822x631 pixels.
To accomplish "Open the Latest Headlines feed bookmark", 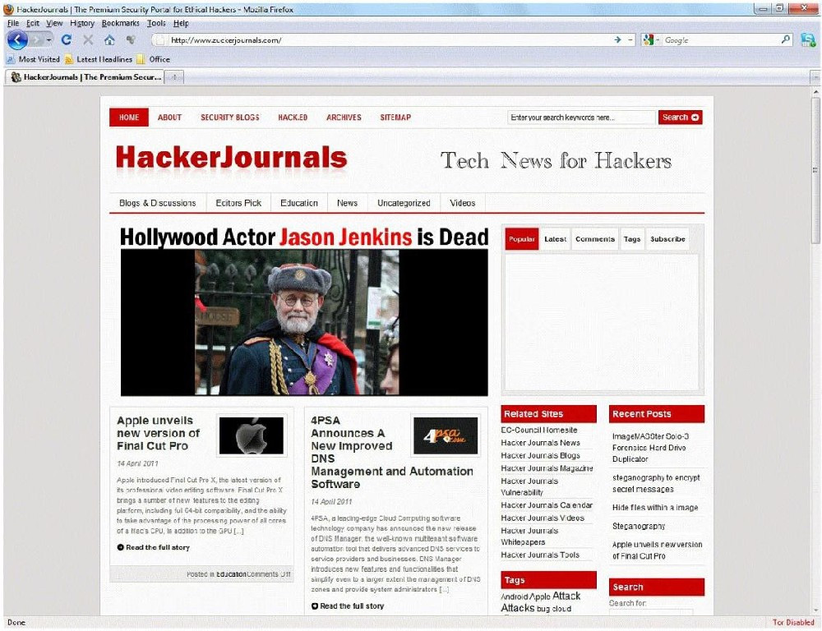I will coord(99,59).
